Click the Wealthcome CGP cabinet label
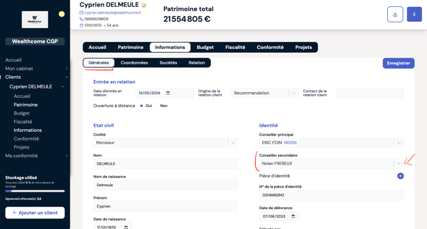The width and height of the screenshot is (427, 229). (x=35, y=41)
